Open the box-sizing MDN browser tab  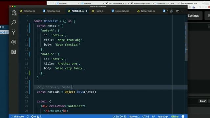pyautogui.click(x=167, y=3)
